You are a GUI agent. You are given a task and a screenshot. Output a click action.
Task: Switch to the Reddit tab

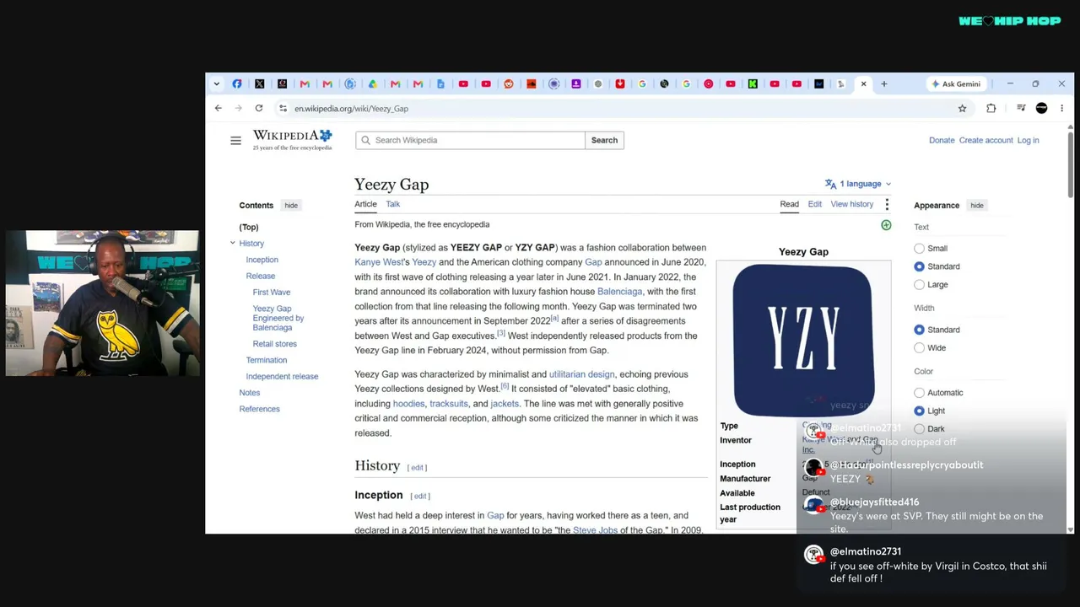click(508, 83)
